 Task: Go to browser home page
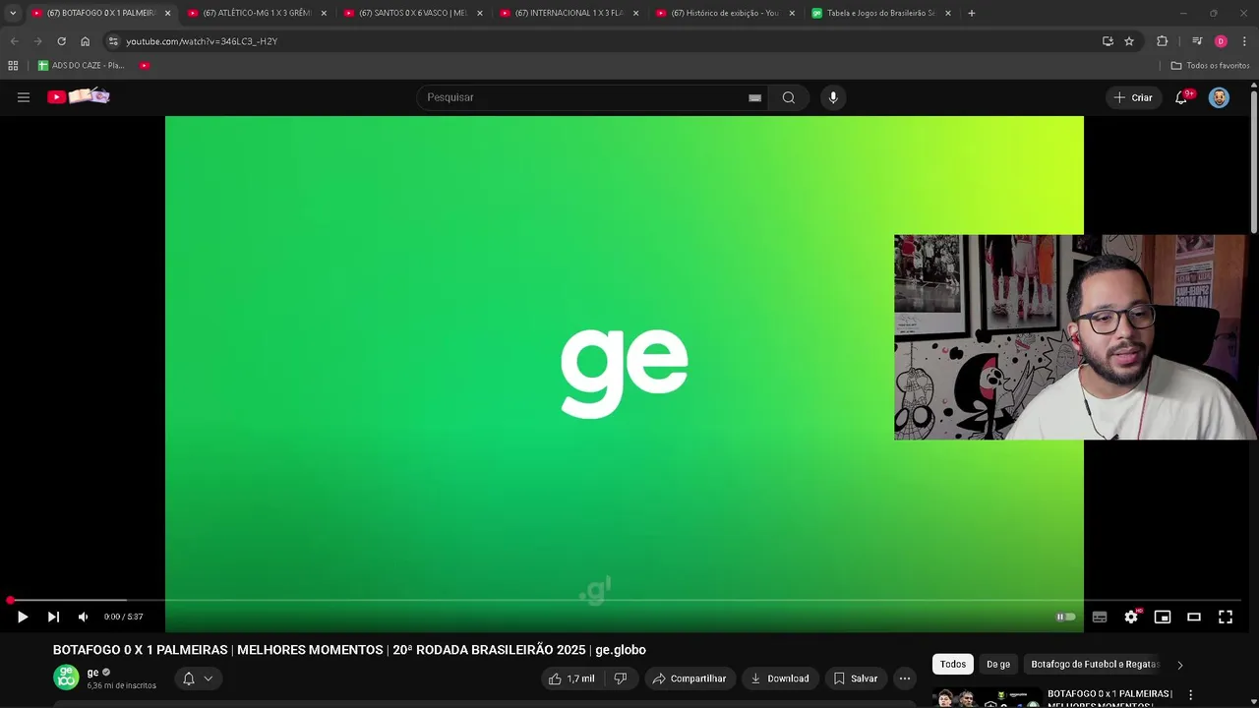(86, 41)
